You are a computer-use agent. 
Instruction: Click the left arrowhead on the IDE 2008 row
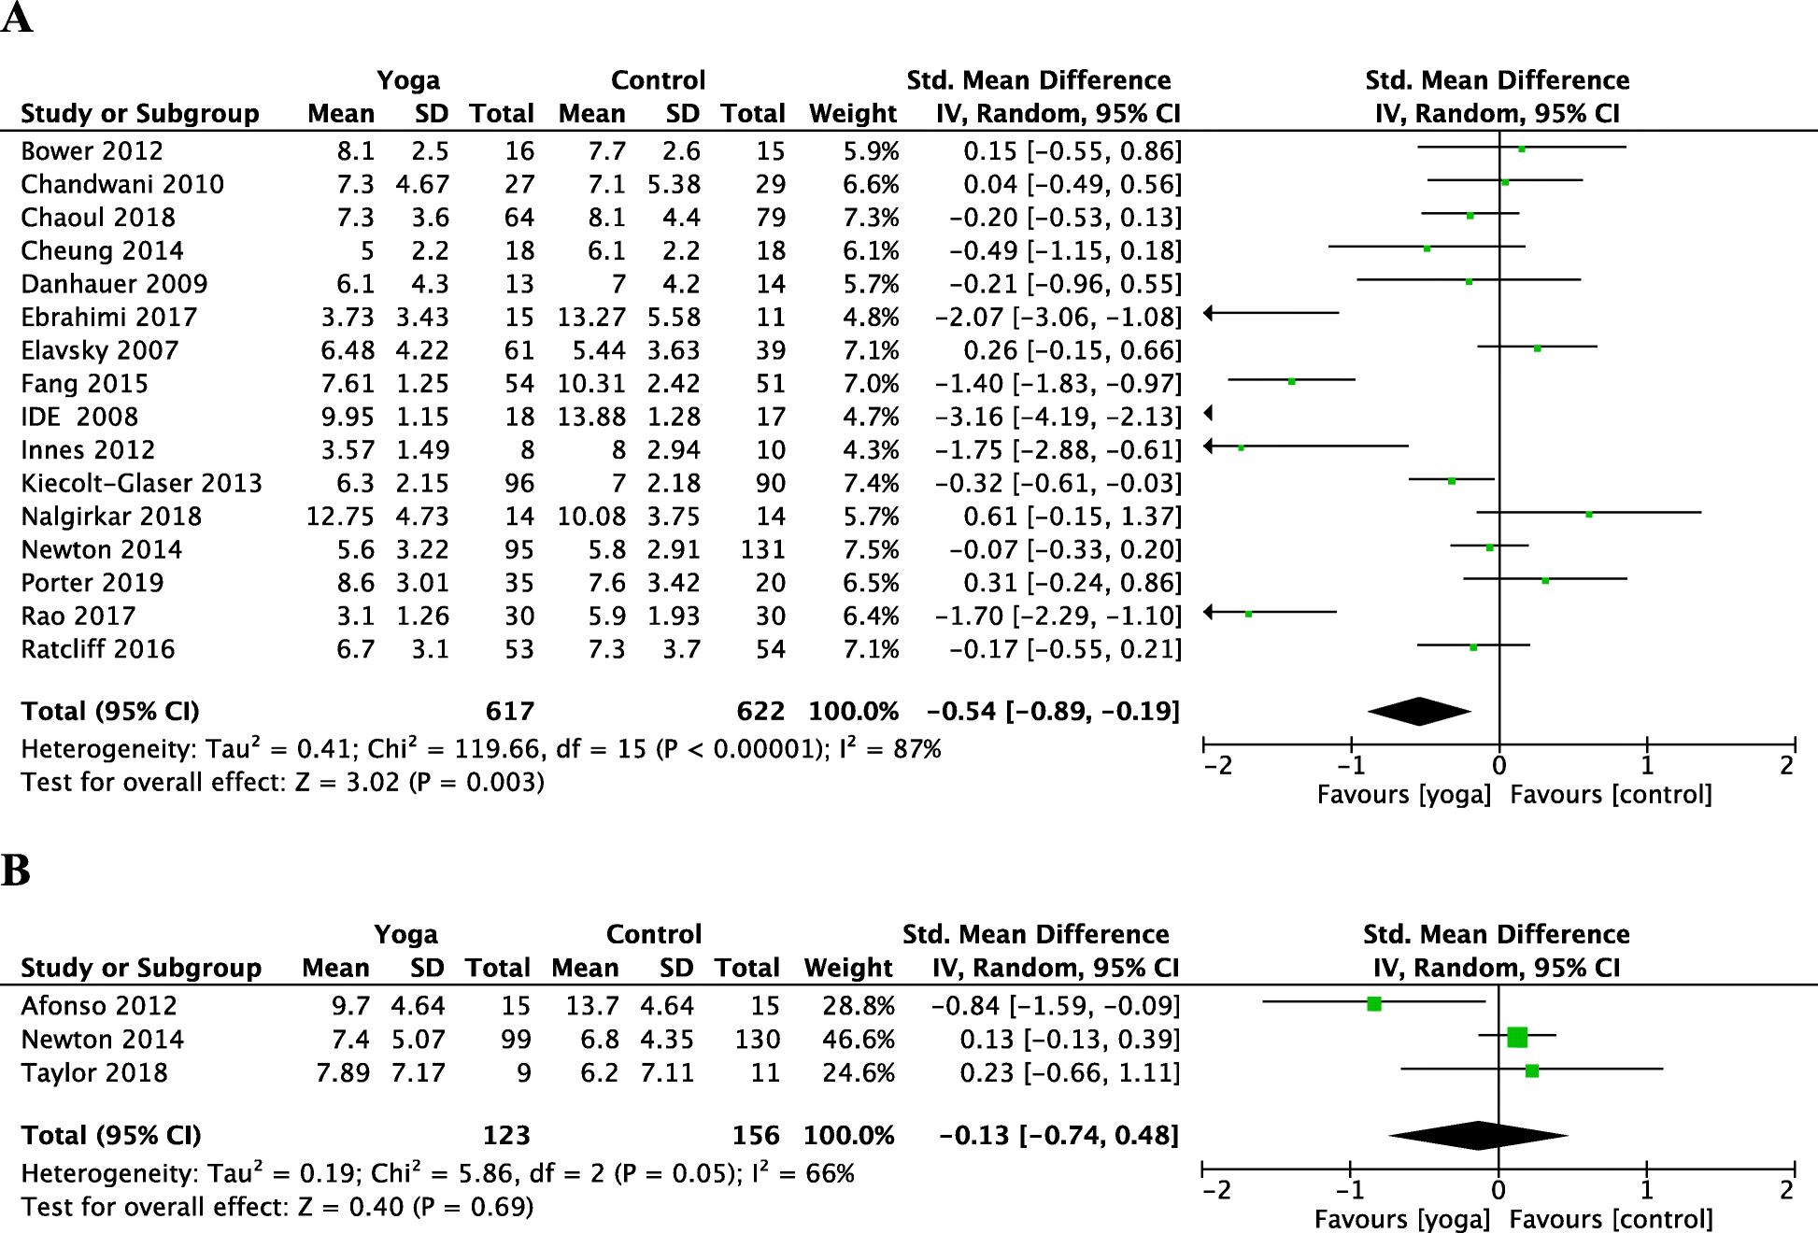click(1209, 413)
